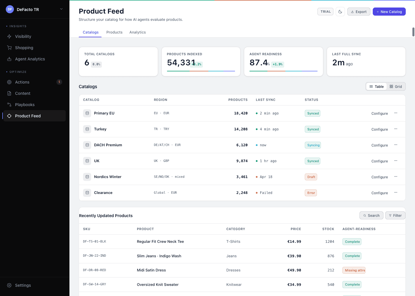Switch catalogs to Table view
The image size is (415, 296).
coord(376,86)
